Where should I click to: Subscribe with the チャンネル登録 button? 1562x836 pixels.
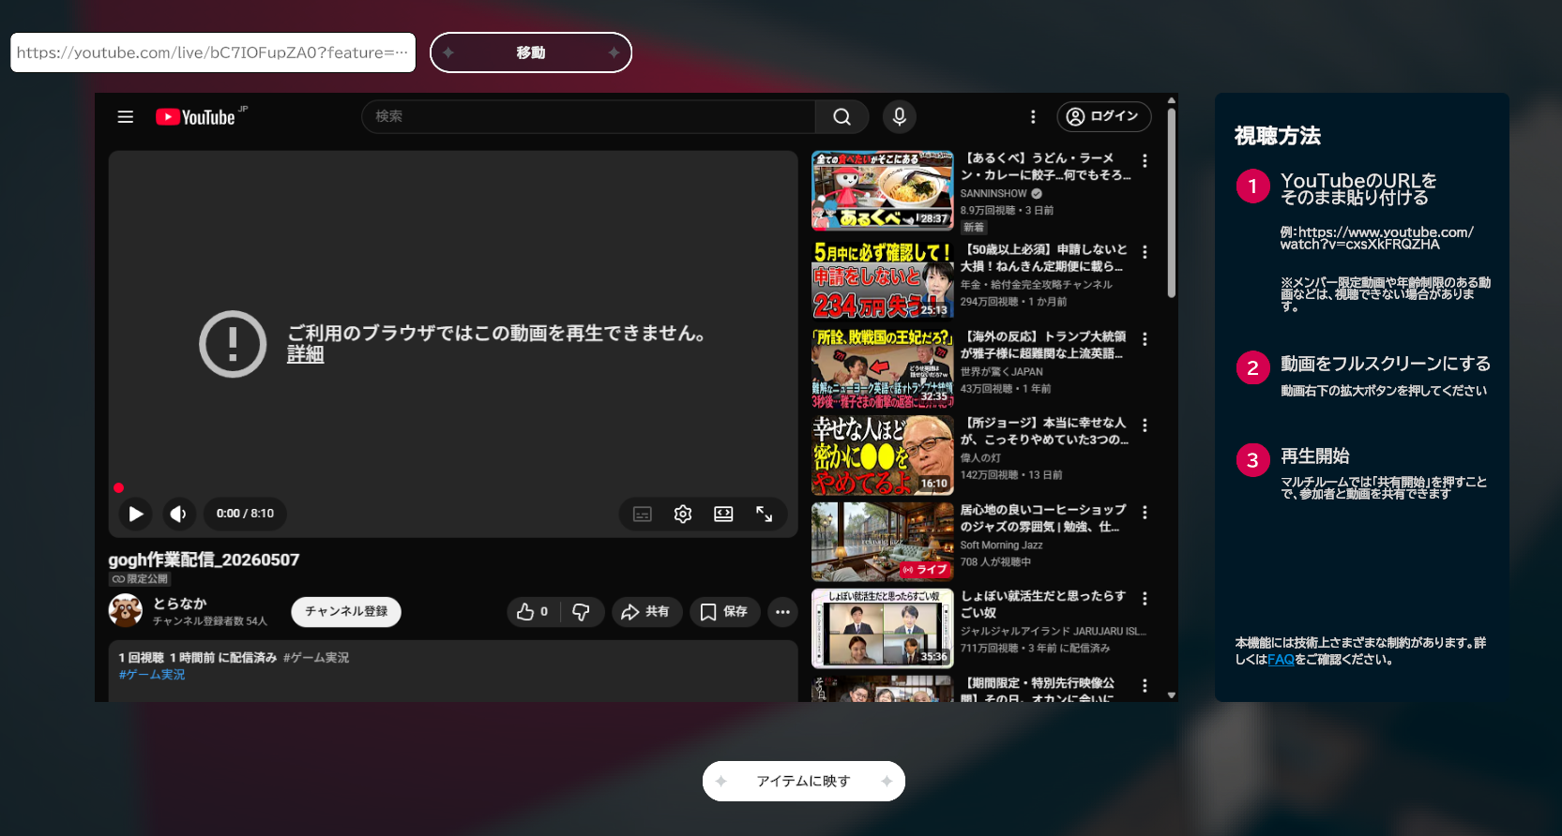click(x=346, y=612)
